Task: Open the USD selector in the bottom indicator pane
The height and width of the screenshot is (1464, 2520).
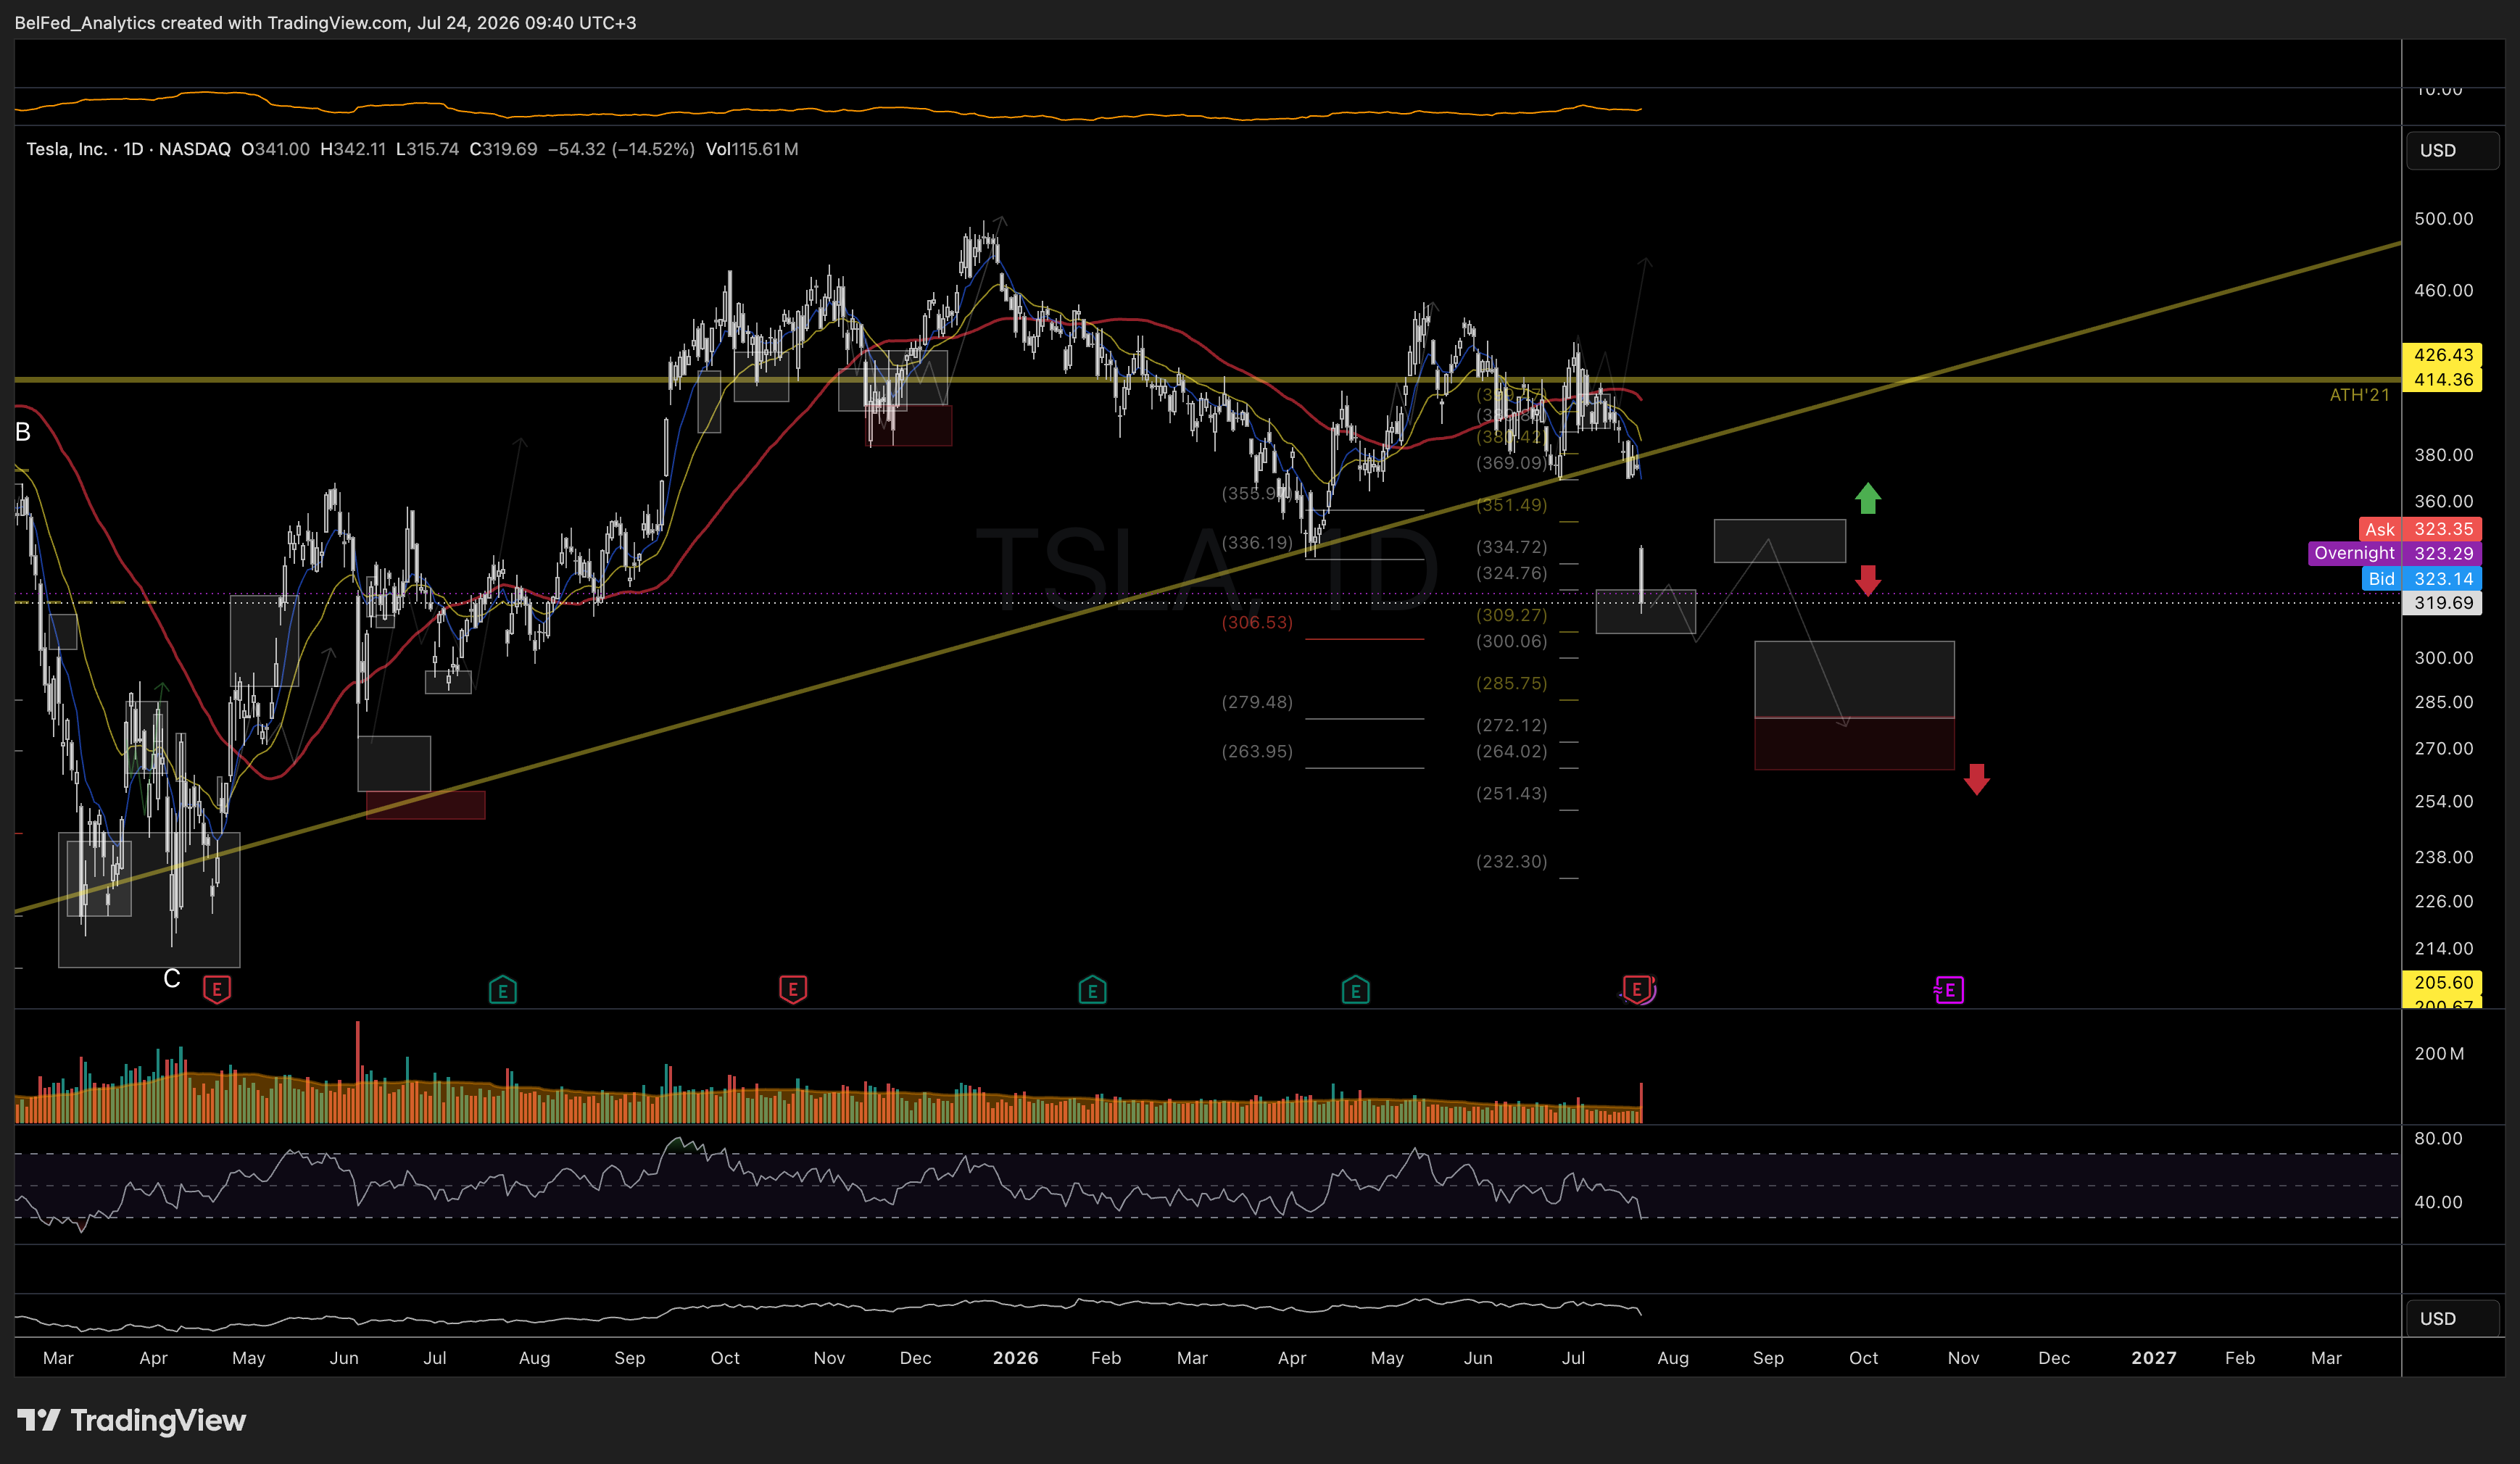Action: (2451, 1318)
